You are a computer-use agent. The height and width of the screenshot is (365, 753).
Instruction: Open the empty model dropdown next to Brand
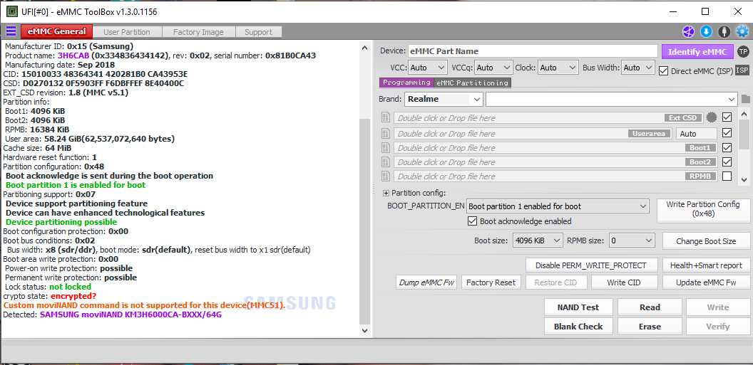(x=611, y=99)
